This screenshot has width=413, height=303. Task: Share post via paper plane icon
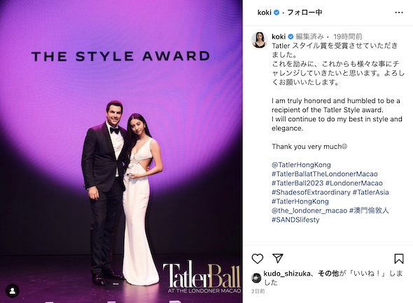278,258
